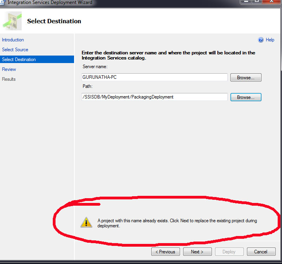
Task: Click the Server name input field
Action: click(x=154, y=77)
